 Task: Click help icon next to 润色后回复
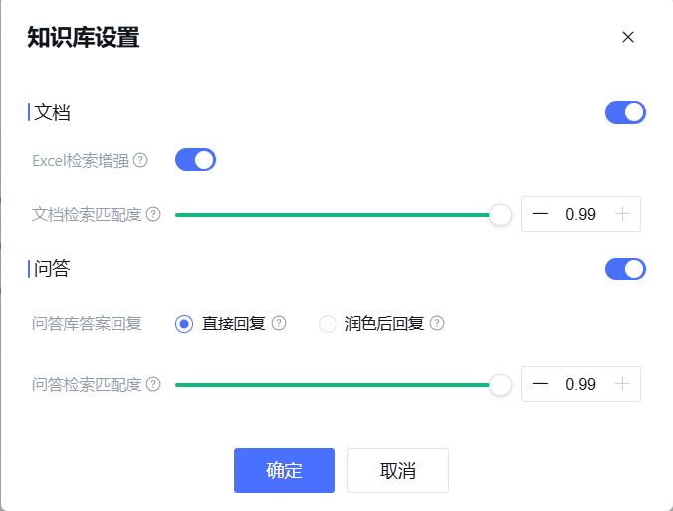(437, 323)
